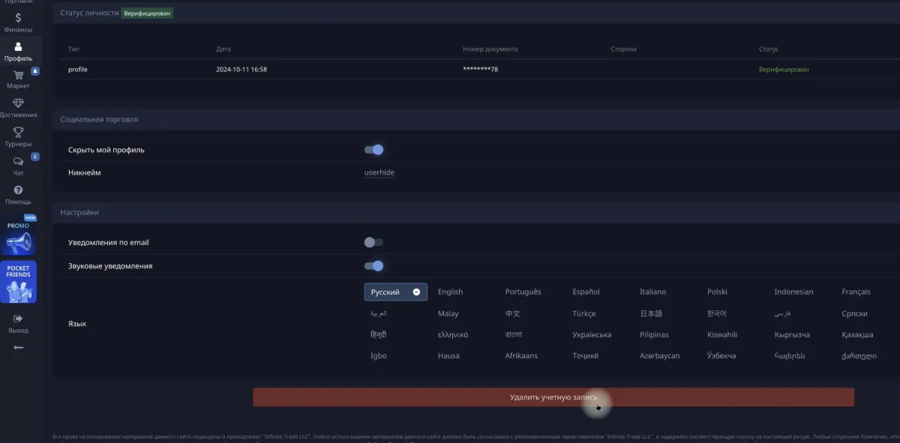900x443 pixels.
Task: Choose Español as interface language
Action: tap(586, 292)
